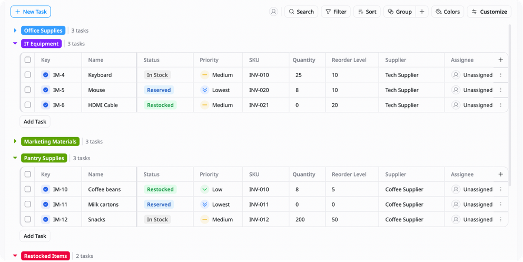Click Lowest priority icon for Mouse
Viewport: 523px width, 262px height.
pyautogui.click(x=204, y=90)
